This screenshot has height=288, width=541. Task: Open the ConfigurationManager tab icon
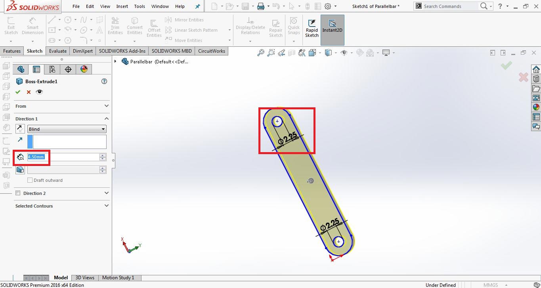[x=52, y=69]
